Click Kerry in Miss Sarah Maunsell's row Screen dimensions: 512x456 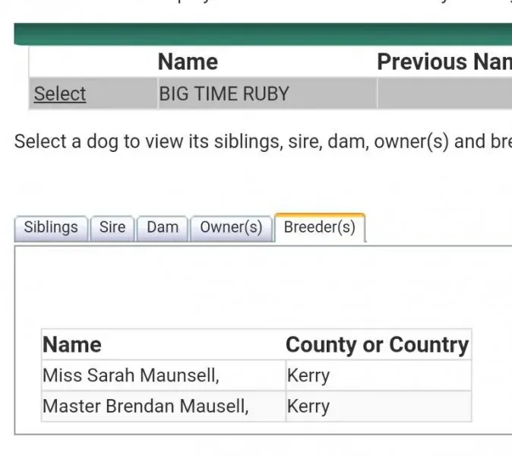308,375
